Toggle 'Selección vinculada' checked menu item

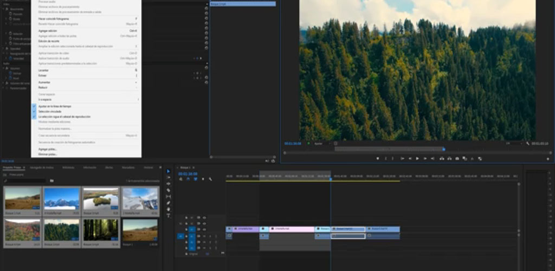click(x=49, y=112)
